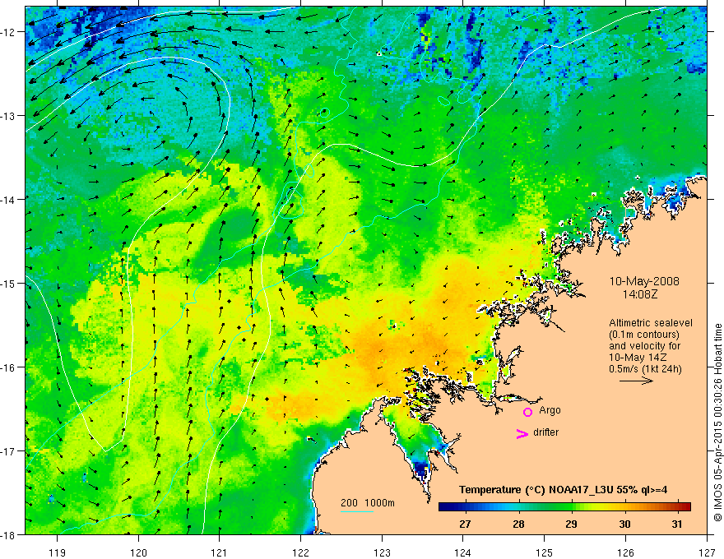Image resolution: width=724 pixels, height=559 pixels.
Task: Click the color bar tick label 30
Action: tap(624, 524)
